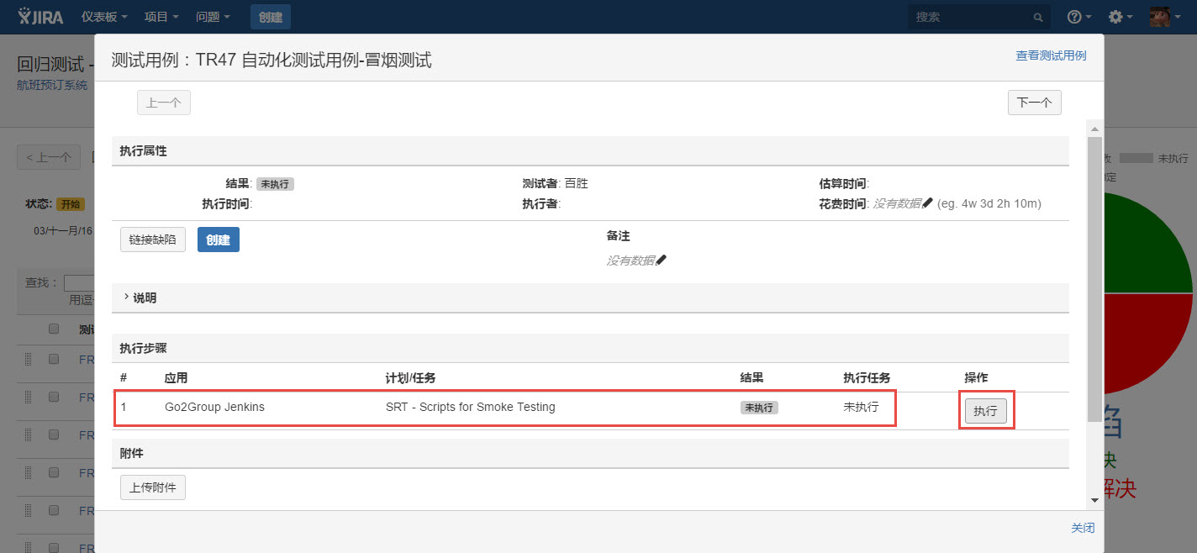
Task: Click the 上传附件 button
Action: pyautogui.click(x=152, y=487)
